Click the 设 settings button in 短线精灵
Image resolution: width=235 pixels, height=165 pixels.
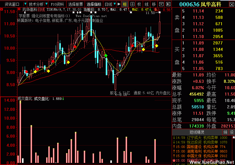coord(232,132)
